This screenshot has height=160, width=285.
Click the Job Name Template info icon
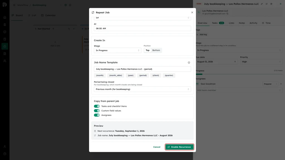189,62
